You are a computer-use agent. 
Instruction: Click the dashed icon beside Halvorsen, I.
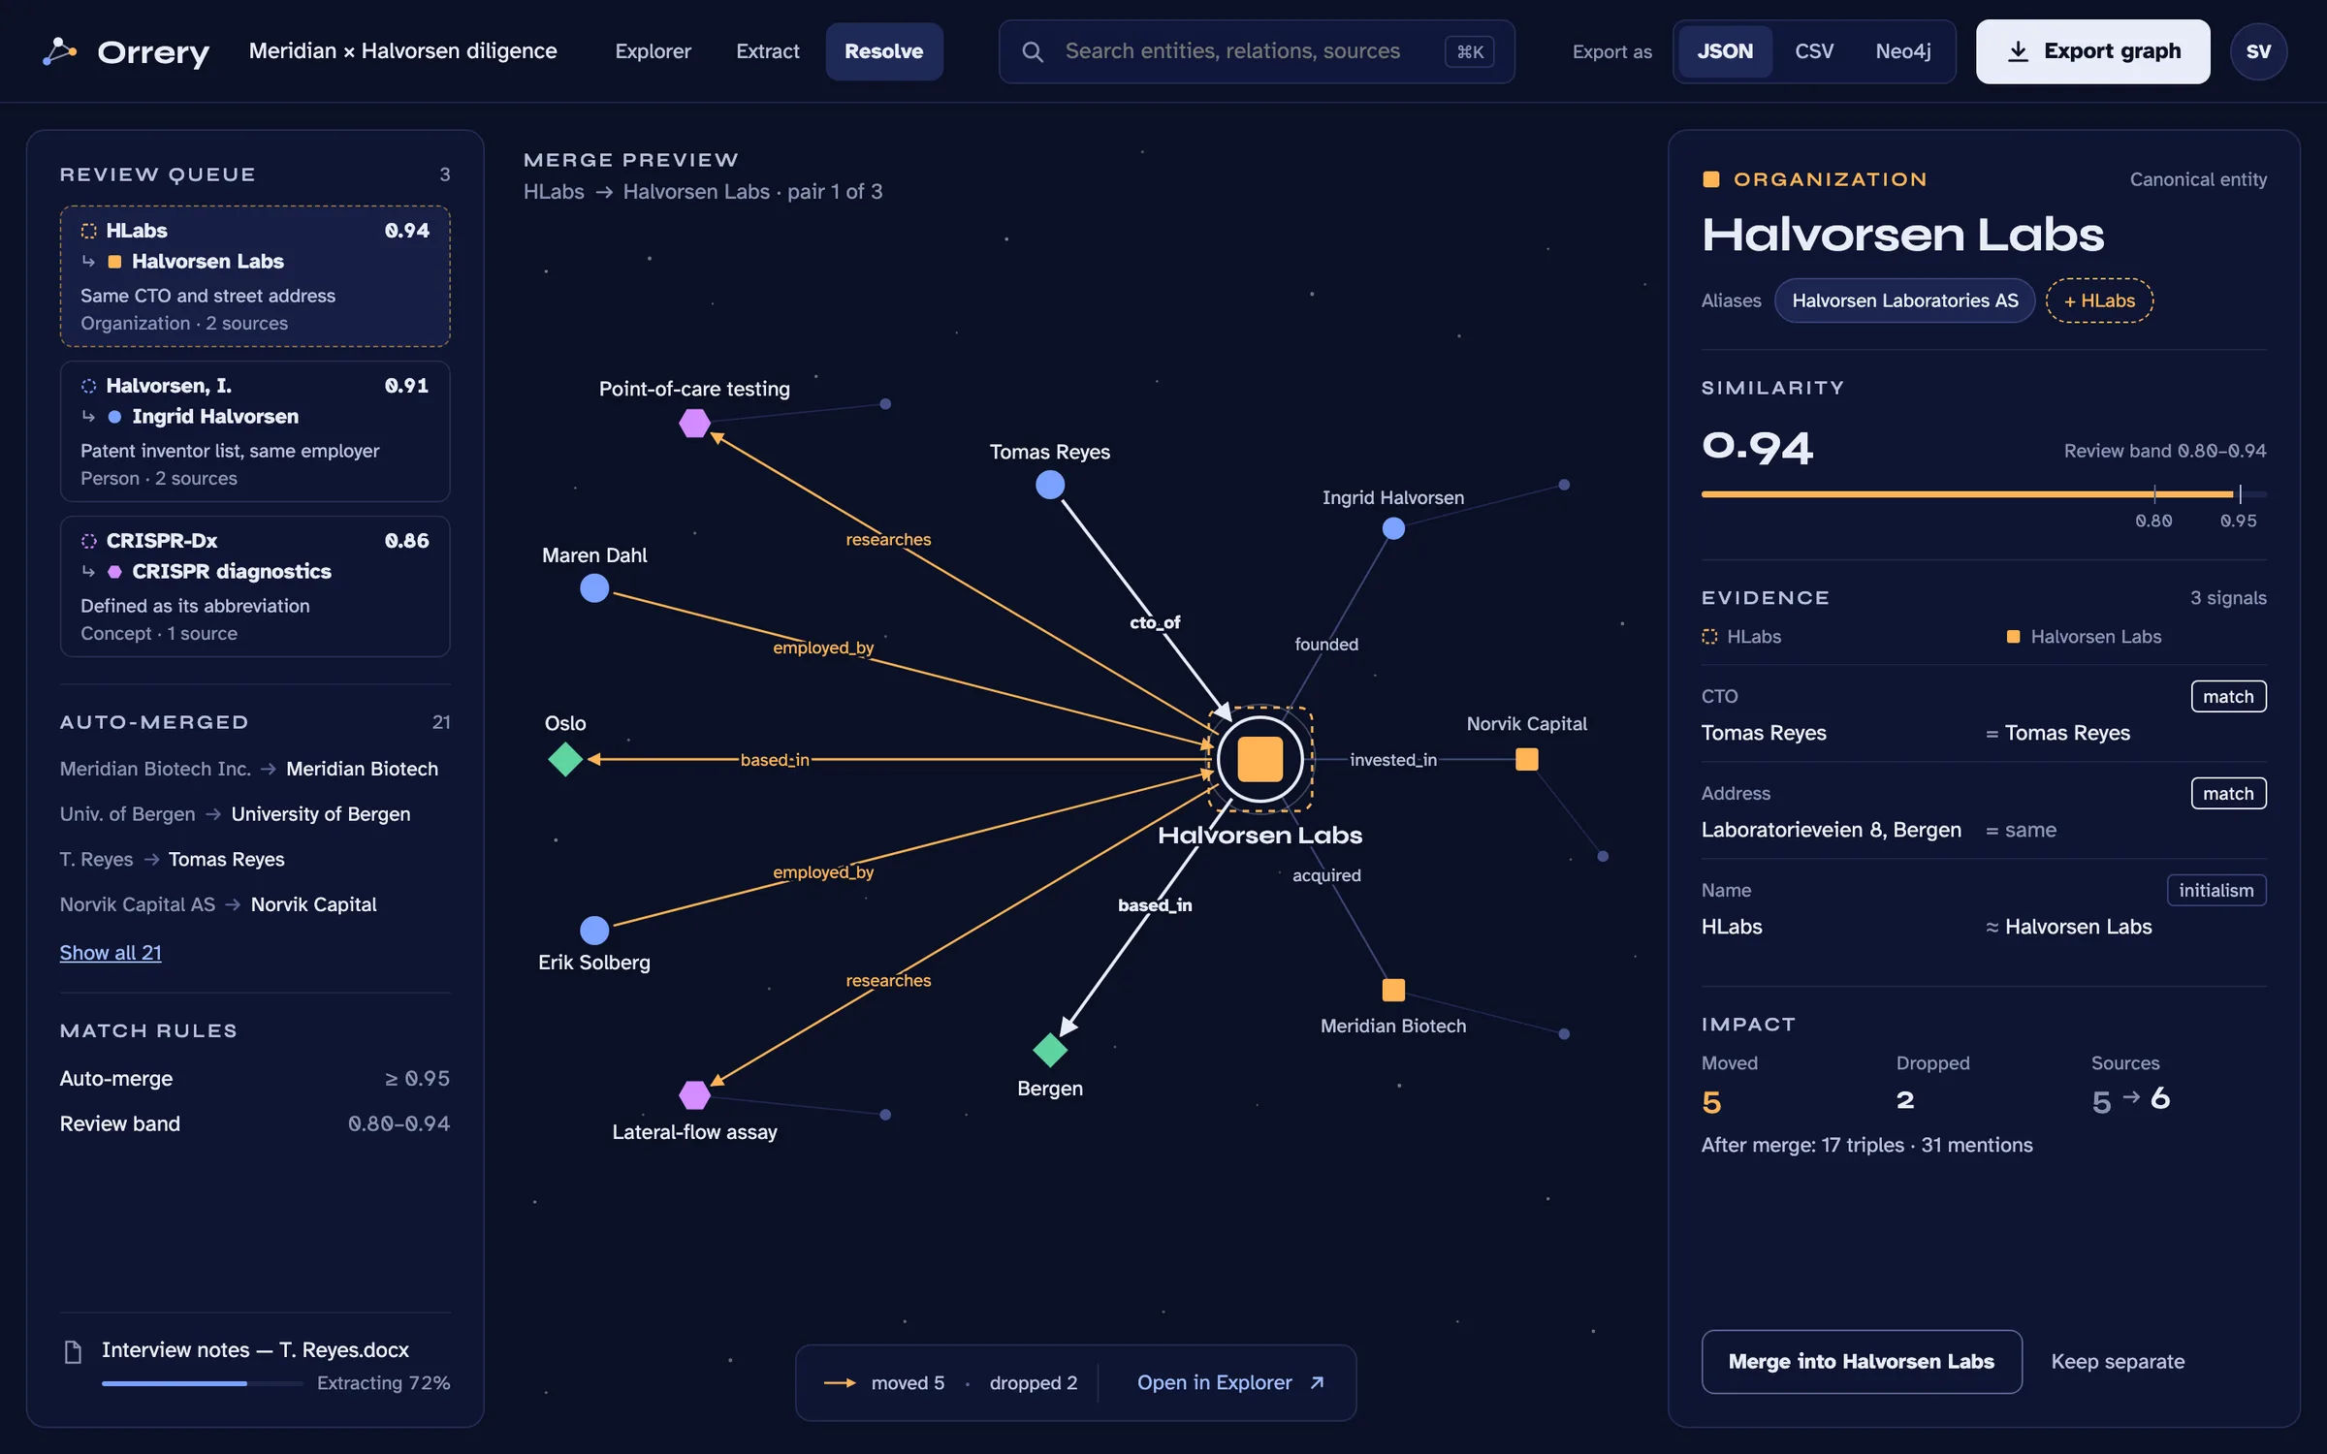point(88,386)
